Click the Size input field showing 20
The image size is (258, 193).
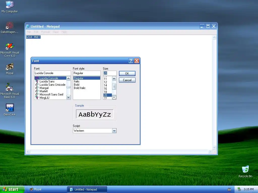point(110,73)
